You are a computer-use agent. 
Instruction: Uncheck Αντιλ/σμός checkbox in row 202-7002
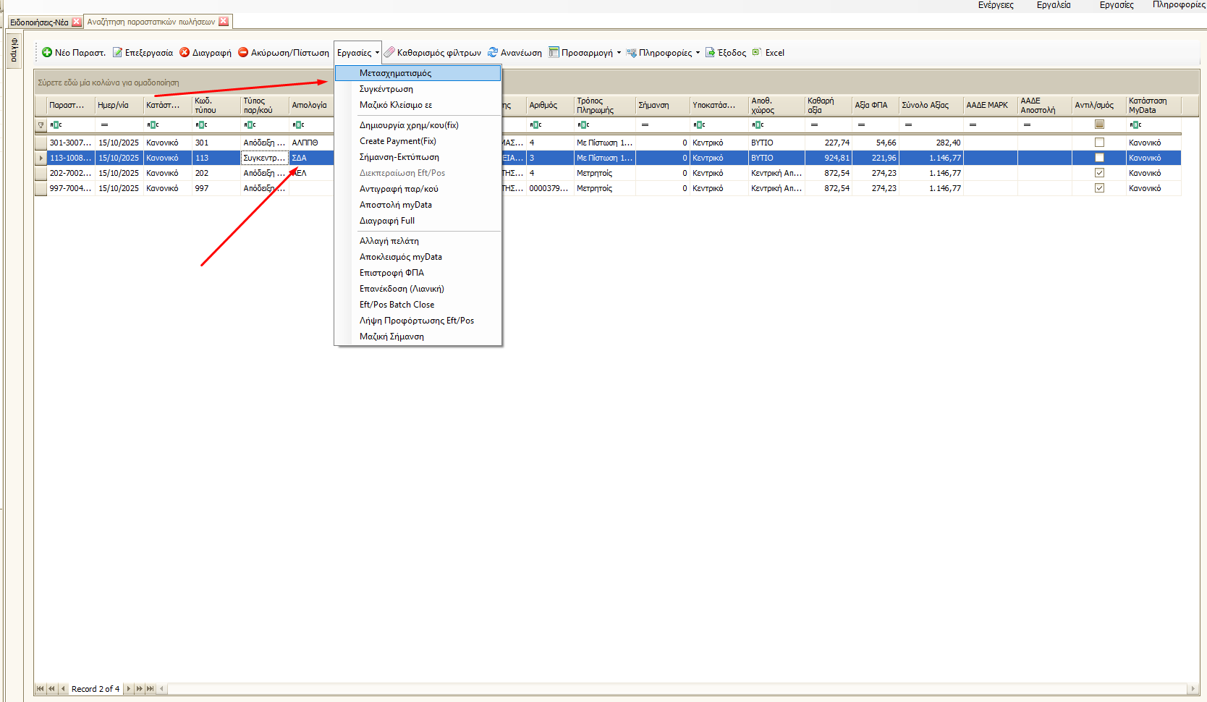pos(1099,173)
